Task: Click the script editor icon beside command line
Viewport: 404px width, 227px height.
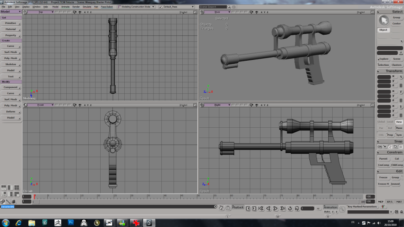Action: pyautogui.click(x=221, y=208)
